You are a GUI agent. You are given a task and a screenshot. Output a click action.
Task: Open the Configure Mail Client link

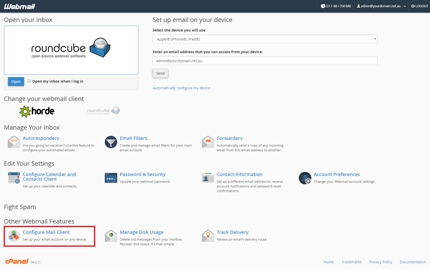(46, 232)
